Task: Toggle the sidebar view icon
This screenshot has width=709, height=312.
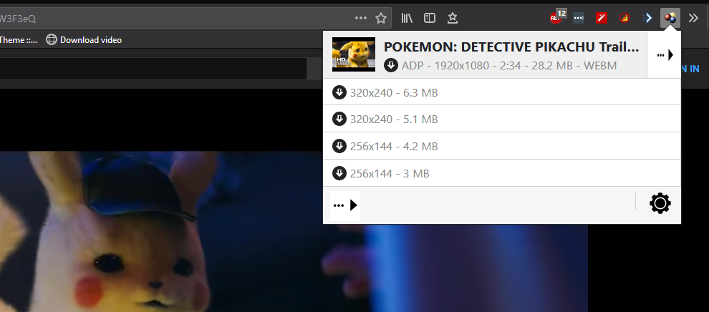Action: pyautogui.click(x=430, y=18)
